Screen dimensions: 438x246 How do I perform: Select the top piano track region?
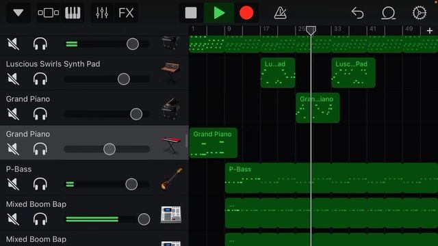point(313,44)
